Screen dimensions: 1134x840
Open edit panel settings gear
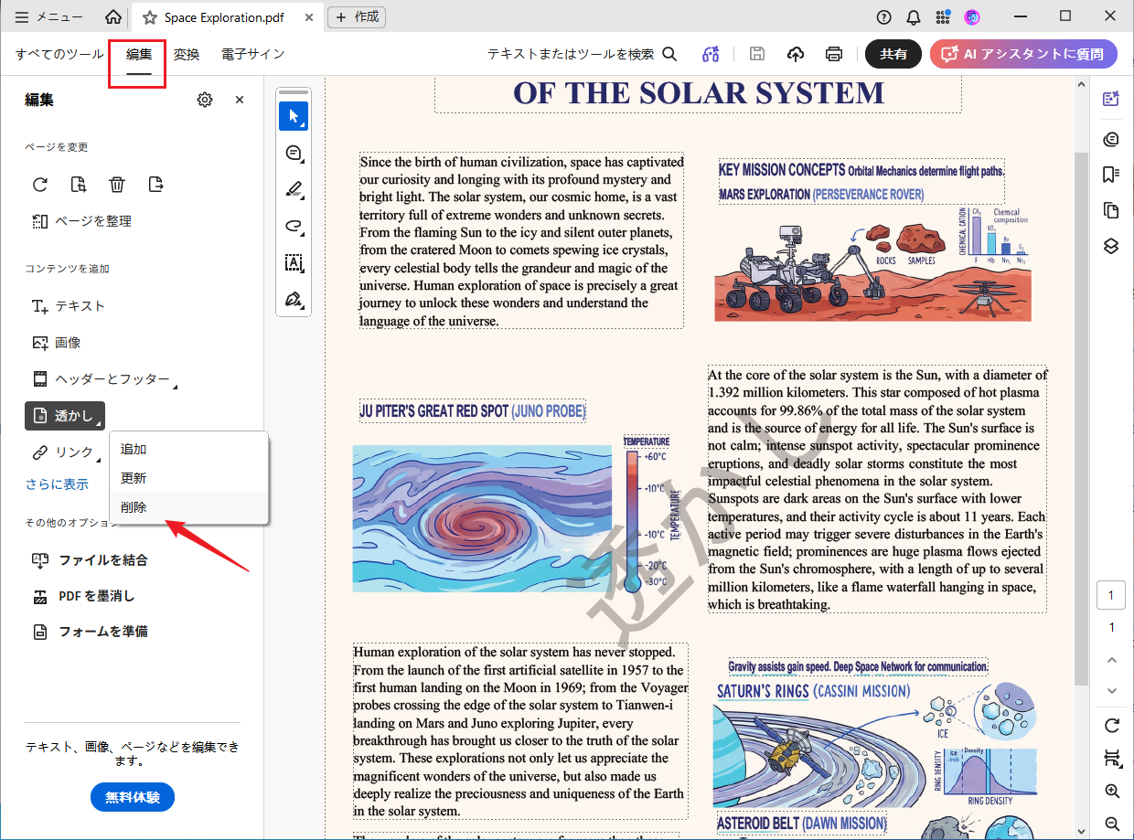pyautogui.click(x=205, y=100)
